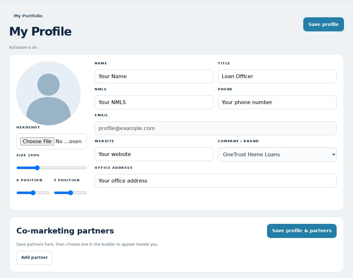Click the SIZE 100% label
The image size is (353, 278).
click(x=28, y=155)
